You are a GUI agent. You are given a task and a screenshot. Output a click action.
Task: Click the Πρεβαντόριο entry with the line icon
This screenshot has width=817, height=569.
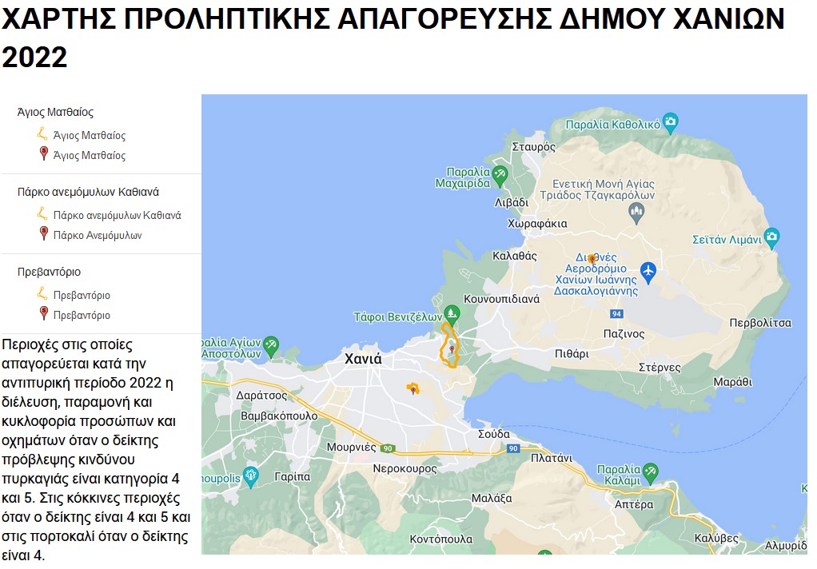pos(82,295)
